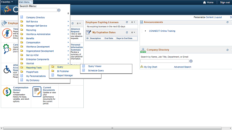Click the Layout link

[x=218, y=17]
